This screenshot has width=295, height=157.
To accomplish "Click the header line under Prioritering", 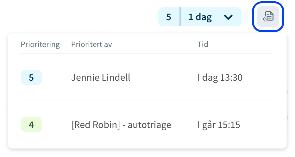I will click(147, 54).
